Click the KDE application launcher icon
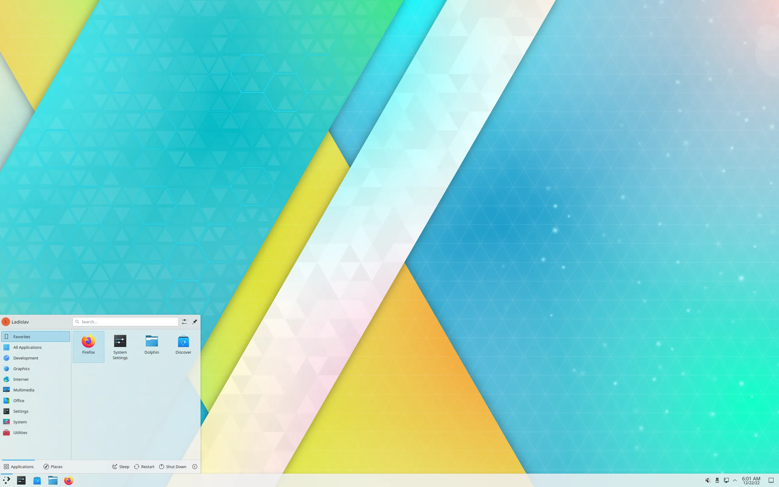Screen dimensions: 779x487 (6, 480)
